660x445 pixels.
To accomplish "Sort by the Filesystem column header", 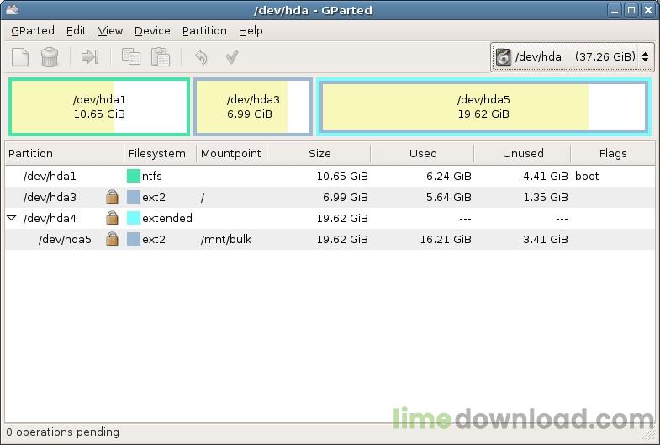I will pos(157,153).
